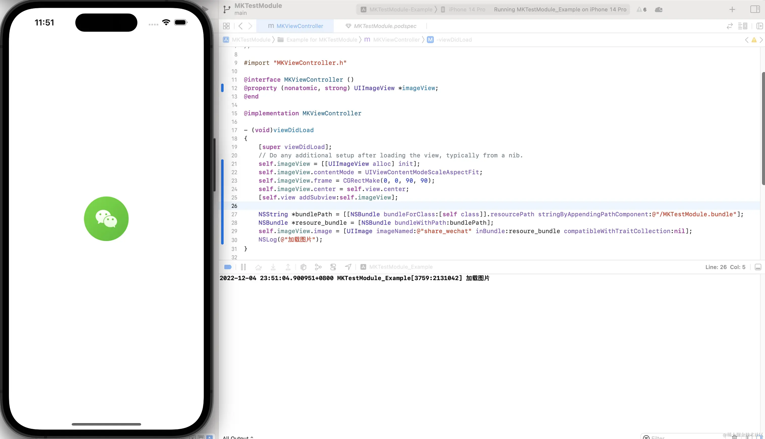This screenshot has height=439, width=765.
Task: Click UIViewContentModeScaleAspectFit in code
Action: [x=422, y=172]
